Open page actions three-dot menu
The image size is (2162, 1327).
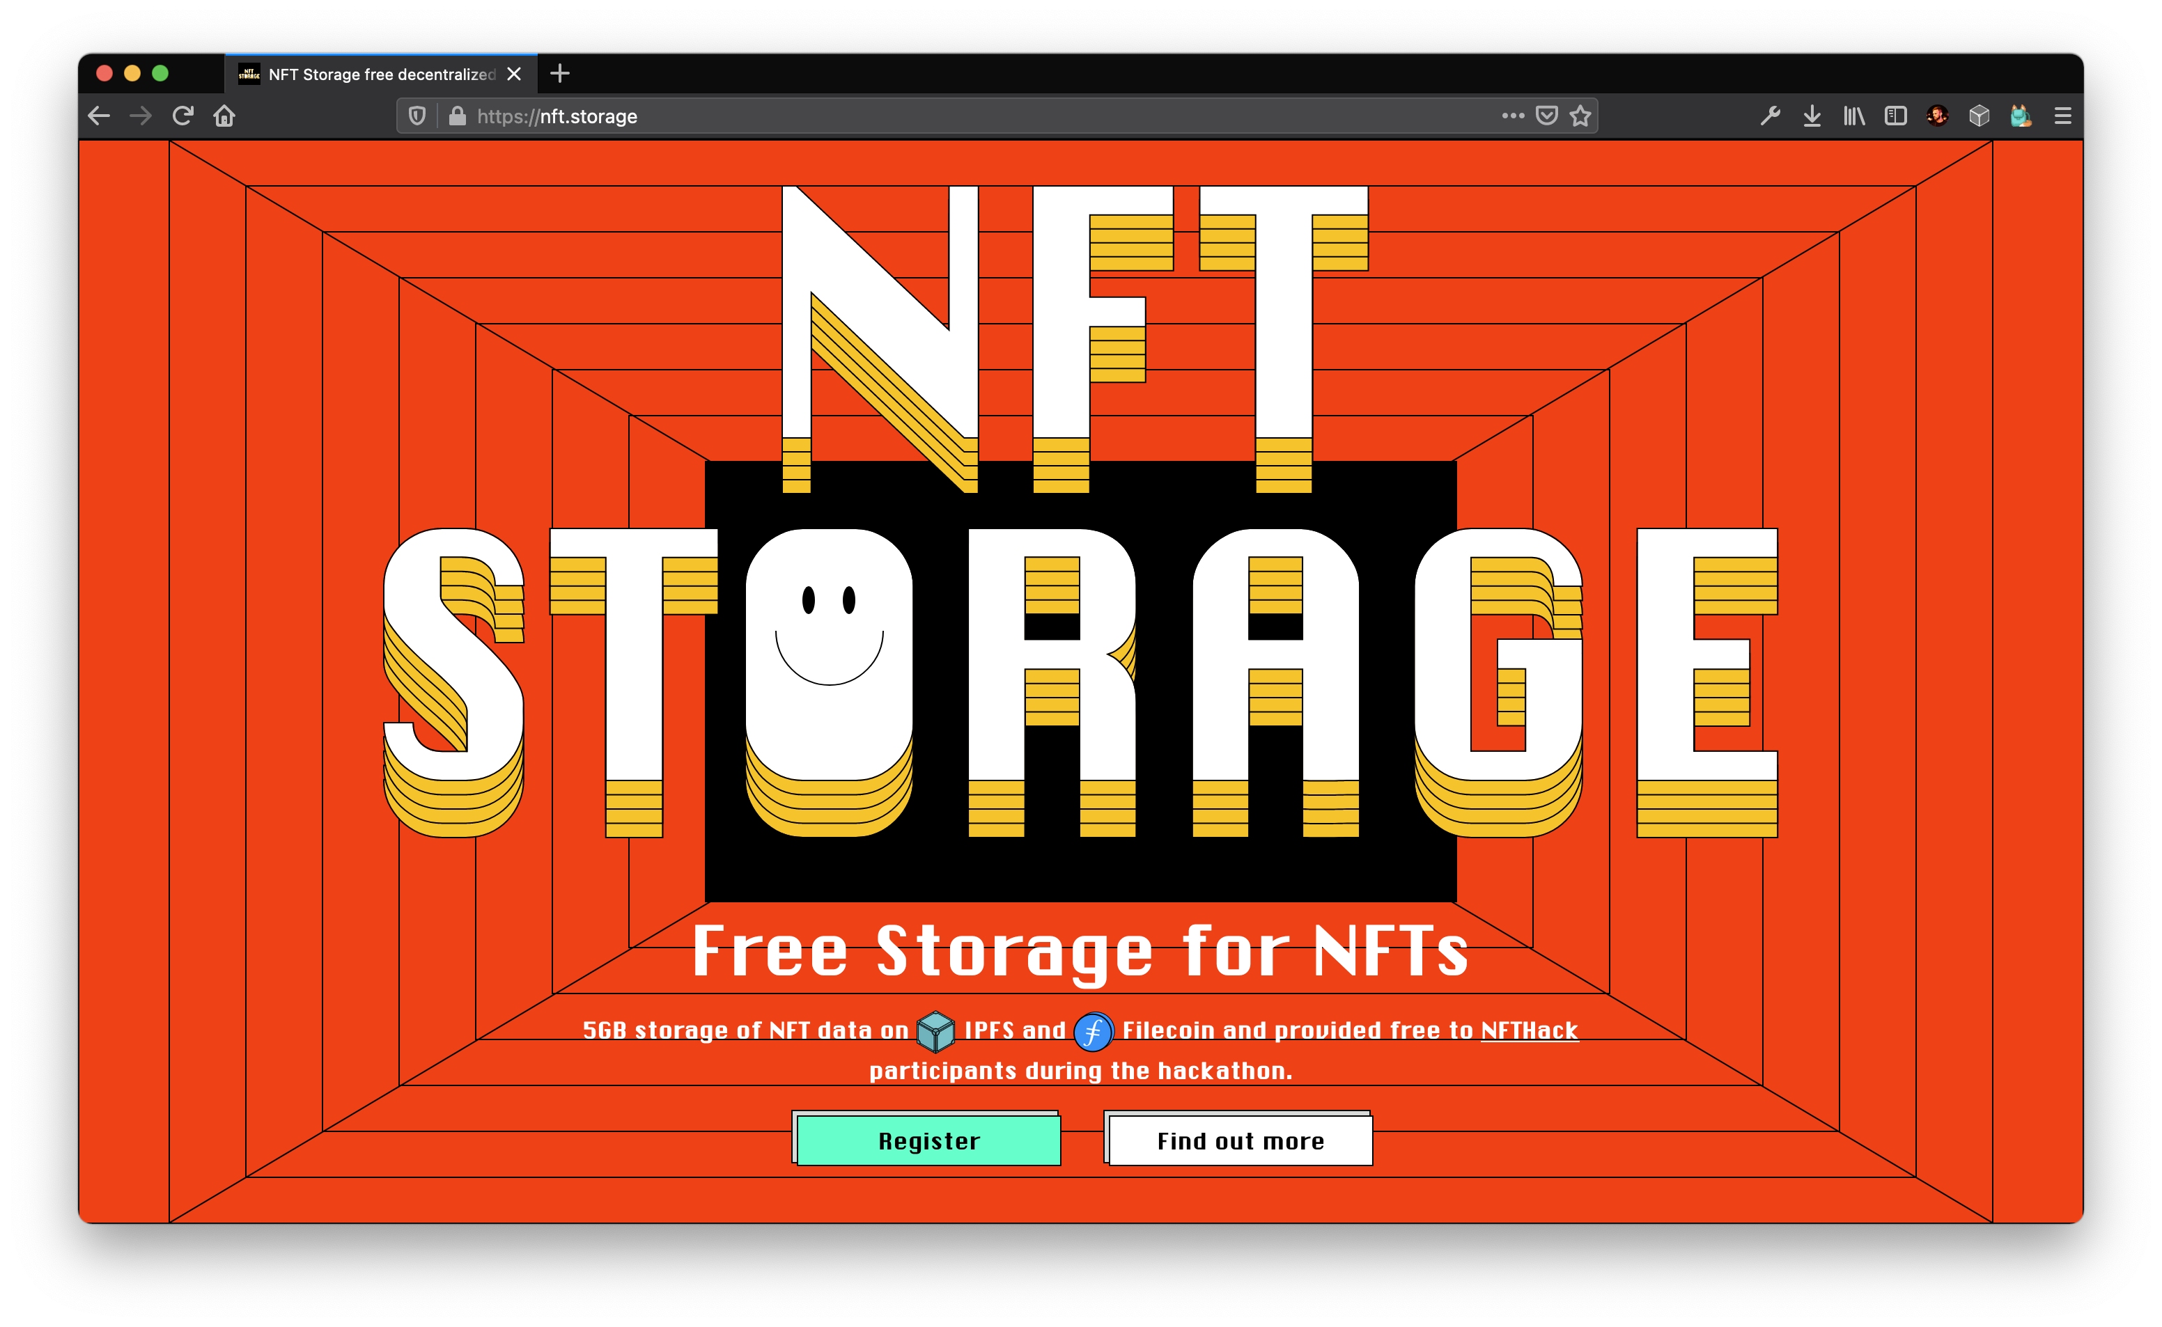(x=1512, y=116)
